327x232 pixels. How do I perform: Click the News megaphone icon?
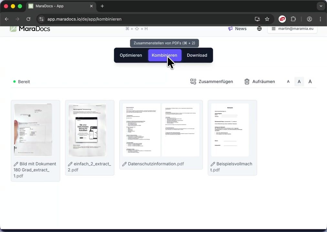pos(230,29)
